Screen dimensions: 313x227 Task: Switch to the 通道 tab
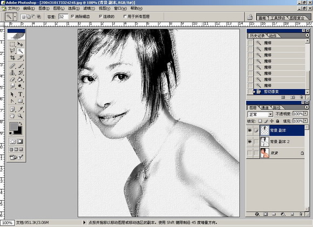264,108
